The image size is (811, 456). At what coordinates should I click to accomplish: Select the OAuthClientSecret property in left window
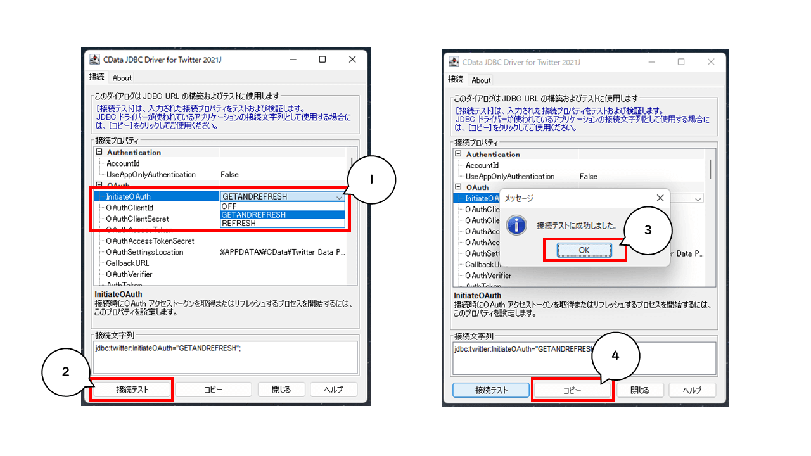[x=137, y=218]
